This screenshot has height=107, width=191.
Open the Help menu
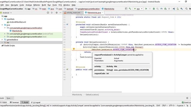[74, 5]
